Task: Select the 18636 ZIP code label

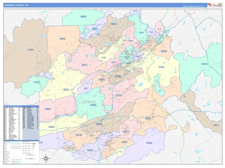Action: tap(83, 16)
